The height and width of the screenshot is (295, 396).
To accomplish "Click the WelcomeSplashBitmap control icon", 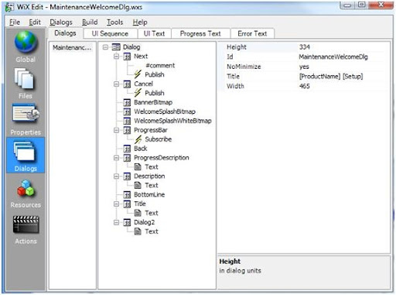I will (127, 111).
